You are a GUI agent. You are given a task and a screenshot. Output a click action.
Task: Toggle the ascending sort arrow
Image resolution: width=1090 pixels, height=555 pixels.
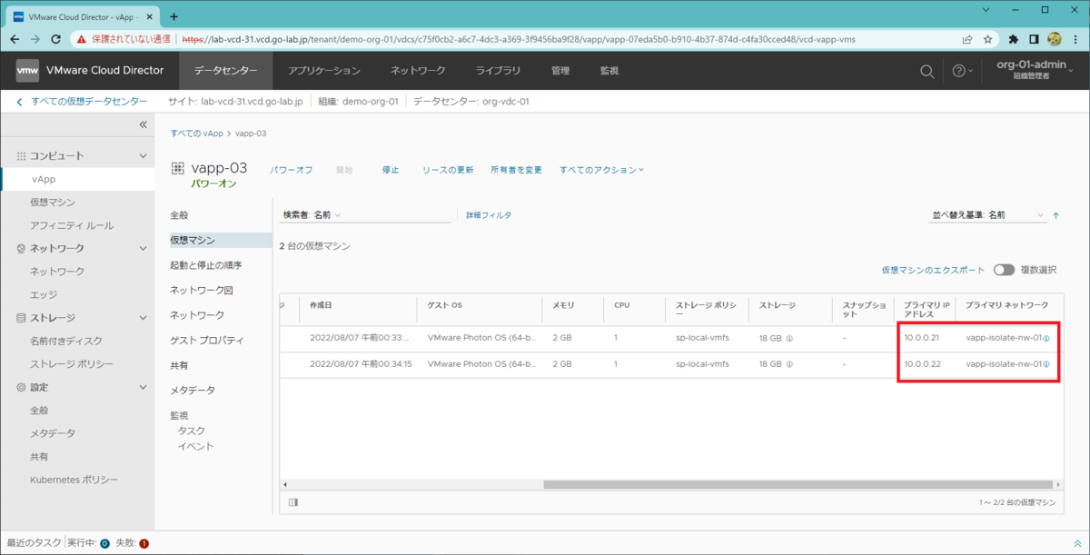point(1054,215)
